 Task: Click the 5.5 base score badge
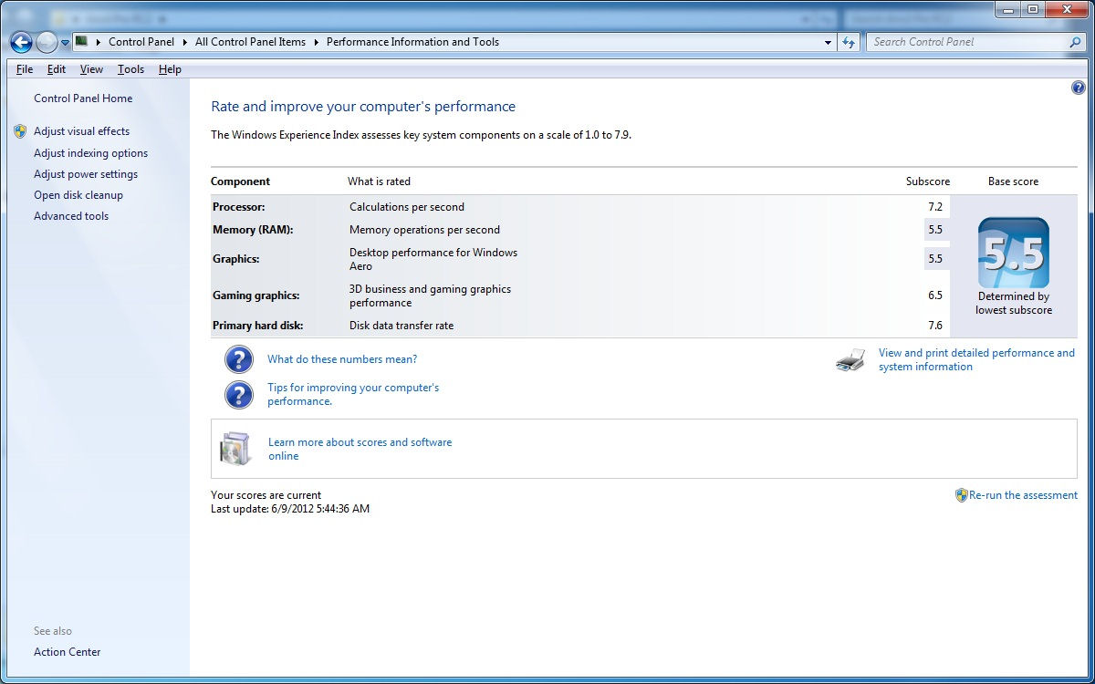1014,253
